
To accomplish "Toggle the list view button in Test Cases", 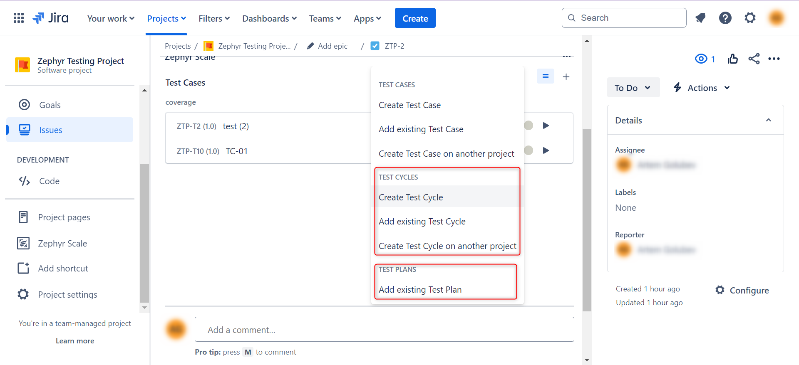I will (545, 76).
